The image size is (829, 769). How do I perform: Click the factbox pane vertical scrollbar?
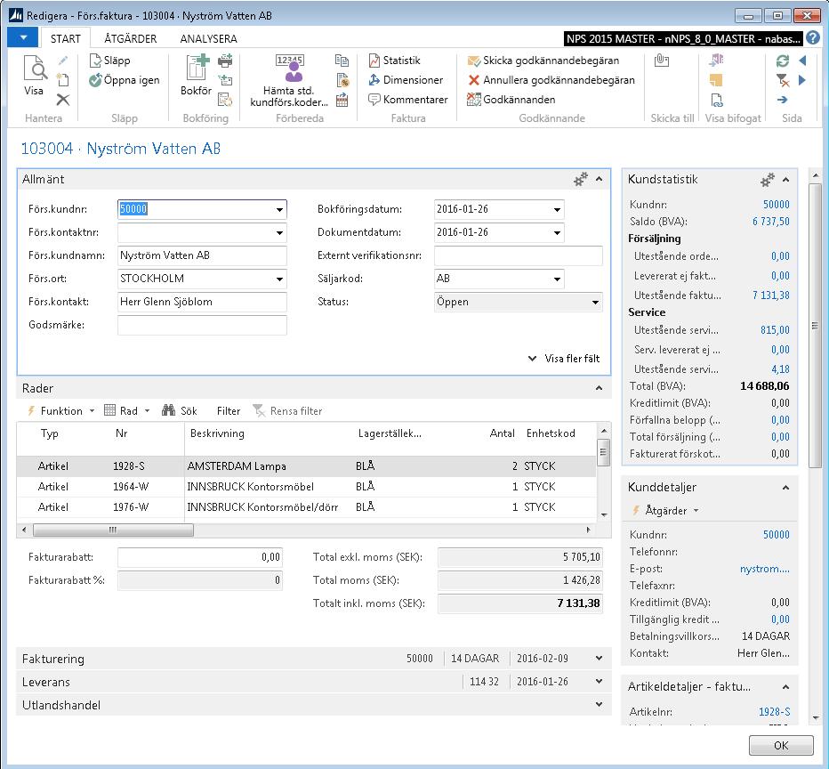(815, 325)
